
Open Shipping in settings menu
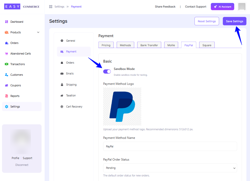[74, 85]
